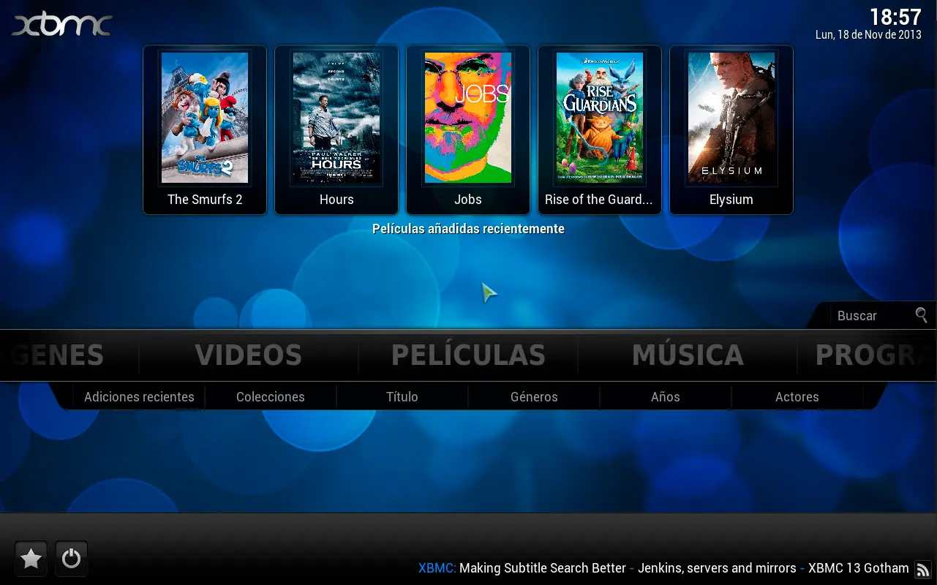
Task: Click the 18:57 clock display
Action: (895, 17)
